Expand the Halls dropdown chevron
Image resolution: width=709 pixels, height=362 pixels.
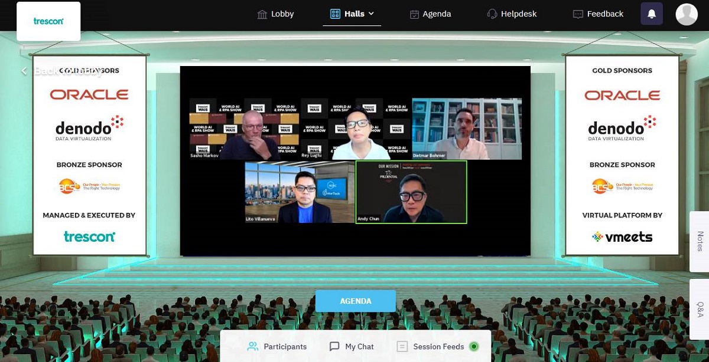click(x=371, y=14)
